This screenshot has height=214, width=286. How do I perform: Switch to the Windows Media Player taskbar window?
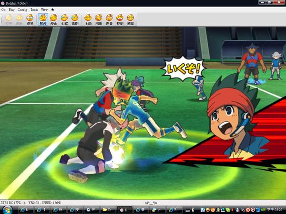91,210
